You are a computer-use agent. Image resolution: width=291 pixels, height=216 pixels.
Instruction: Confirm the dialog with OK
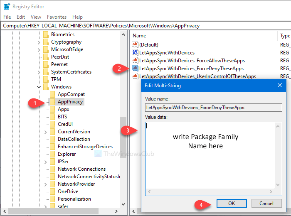(232, 204)
